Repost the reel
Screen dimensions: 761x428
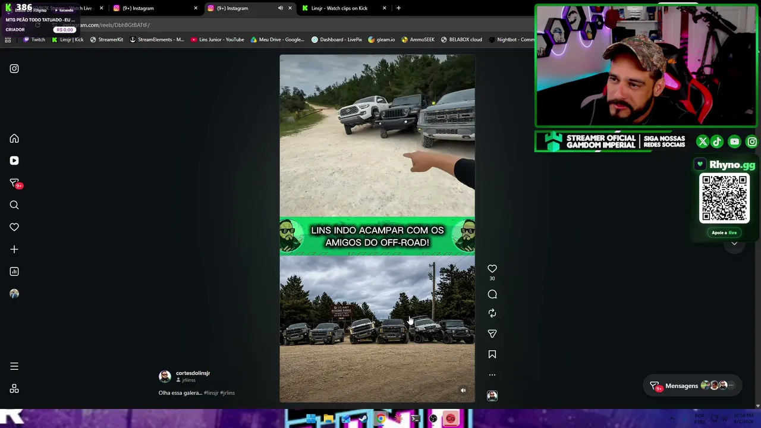point(492,313)
